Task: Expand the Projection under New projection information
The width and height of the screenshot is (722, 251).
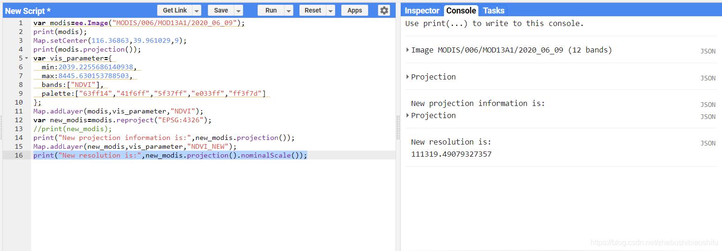Action: point(408,115)
